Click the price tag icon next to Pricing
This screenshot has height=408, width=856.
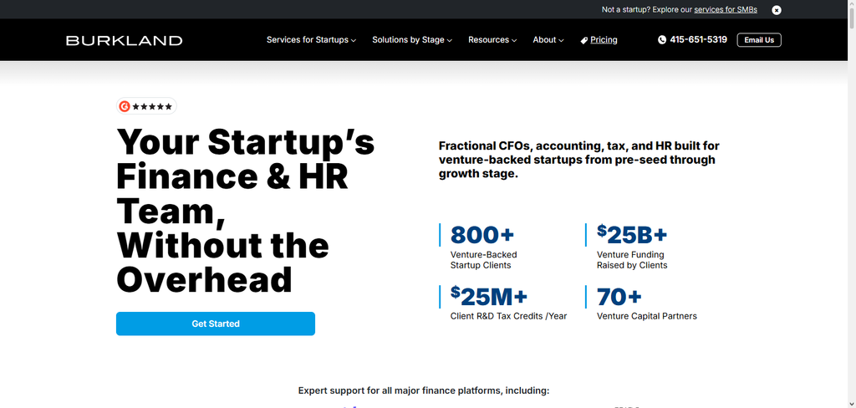pyautogui.click(x=583, y=40)
